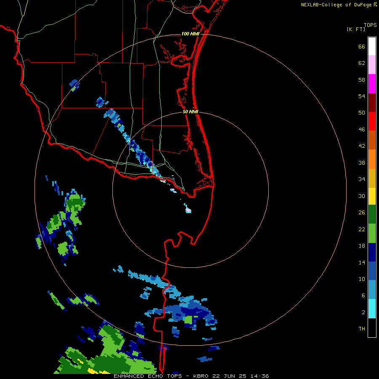The height and width of the screenshot is (379, 379).
Task: Click the 54 value on the legend scale
Action: pos(362,96)
